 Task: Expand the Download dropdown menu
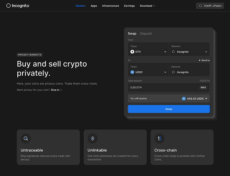click(147, 6)
